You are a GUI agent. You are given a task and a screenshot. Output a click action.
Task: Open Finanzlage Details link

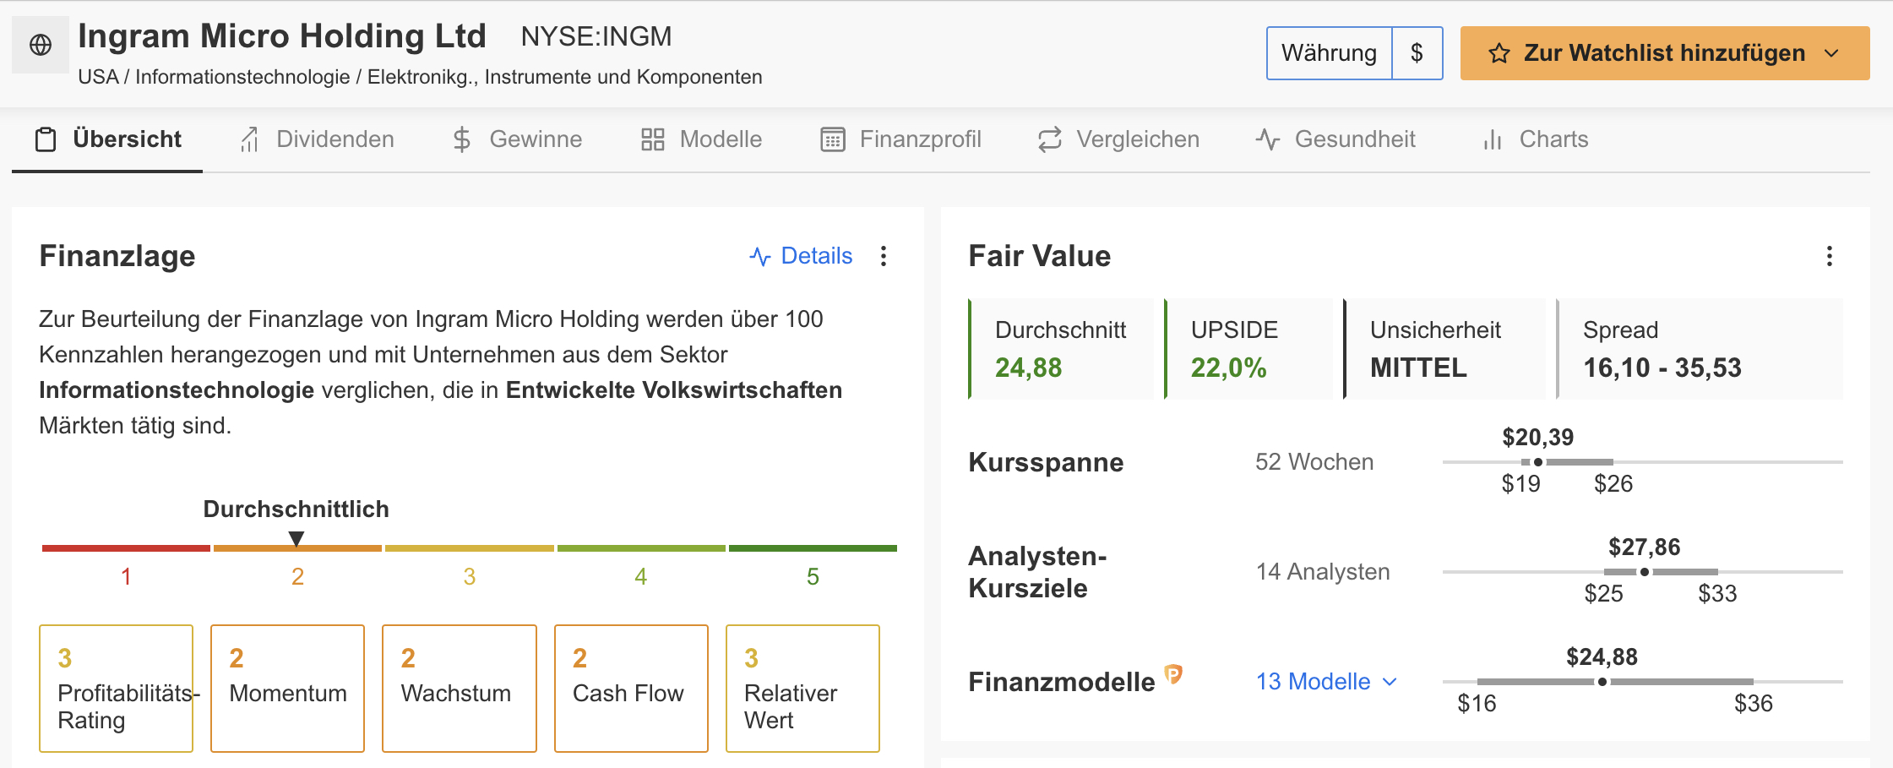[x=801, y=256]
